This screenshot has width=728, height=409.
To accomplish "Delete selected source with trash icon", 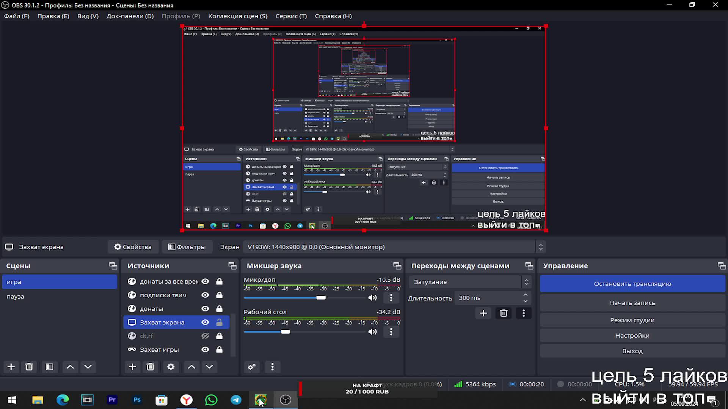I will (151, 367).
